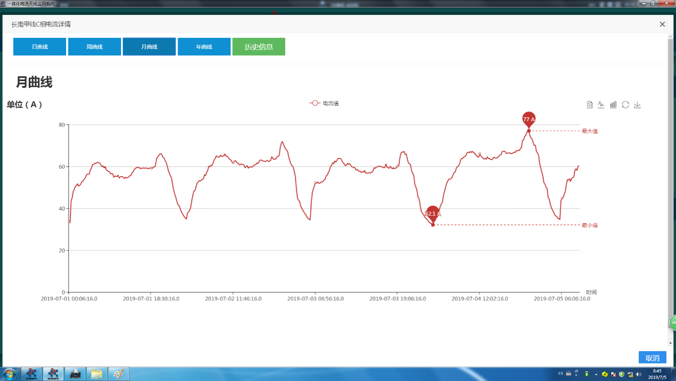Switch chart to bar chart type
This screenshot has width=676, height=381.
[613, 105]
